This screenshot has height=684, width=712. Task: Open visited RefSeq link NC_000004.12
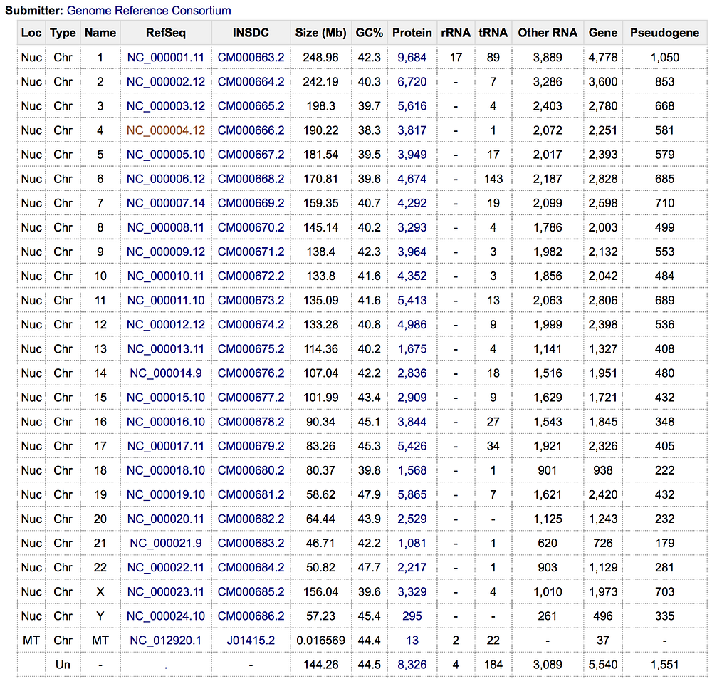point(166,130)
